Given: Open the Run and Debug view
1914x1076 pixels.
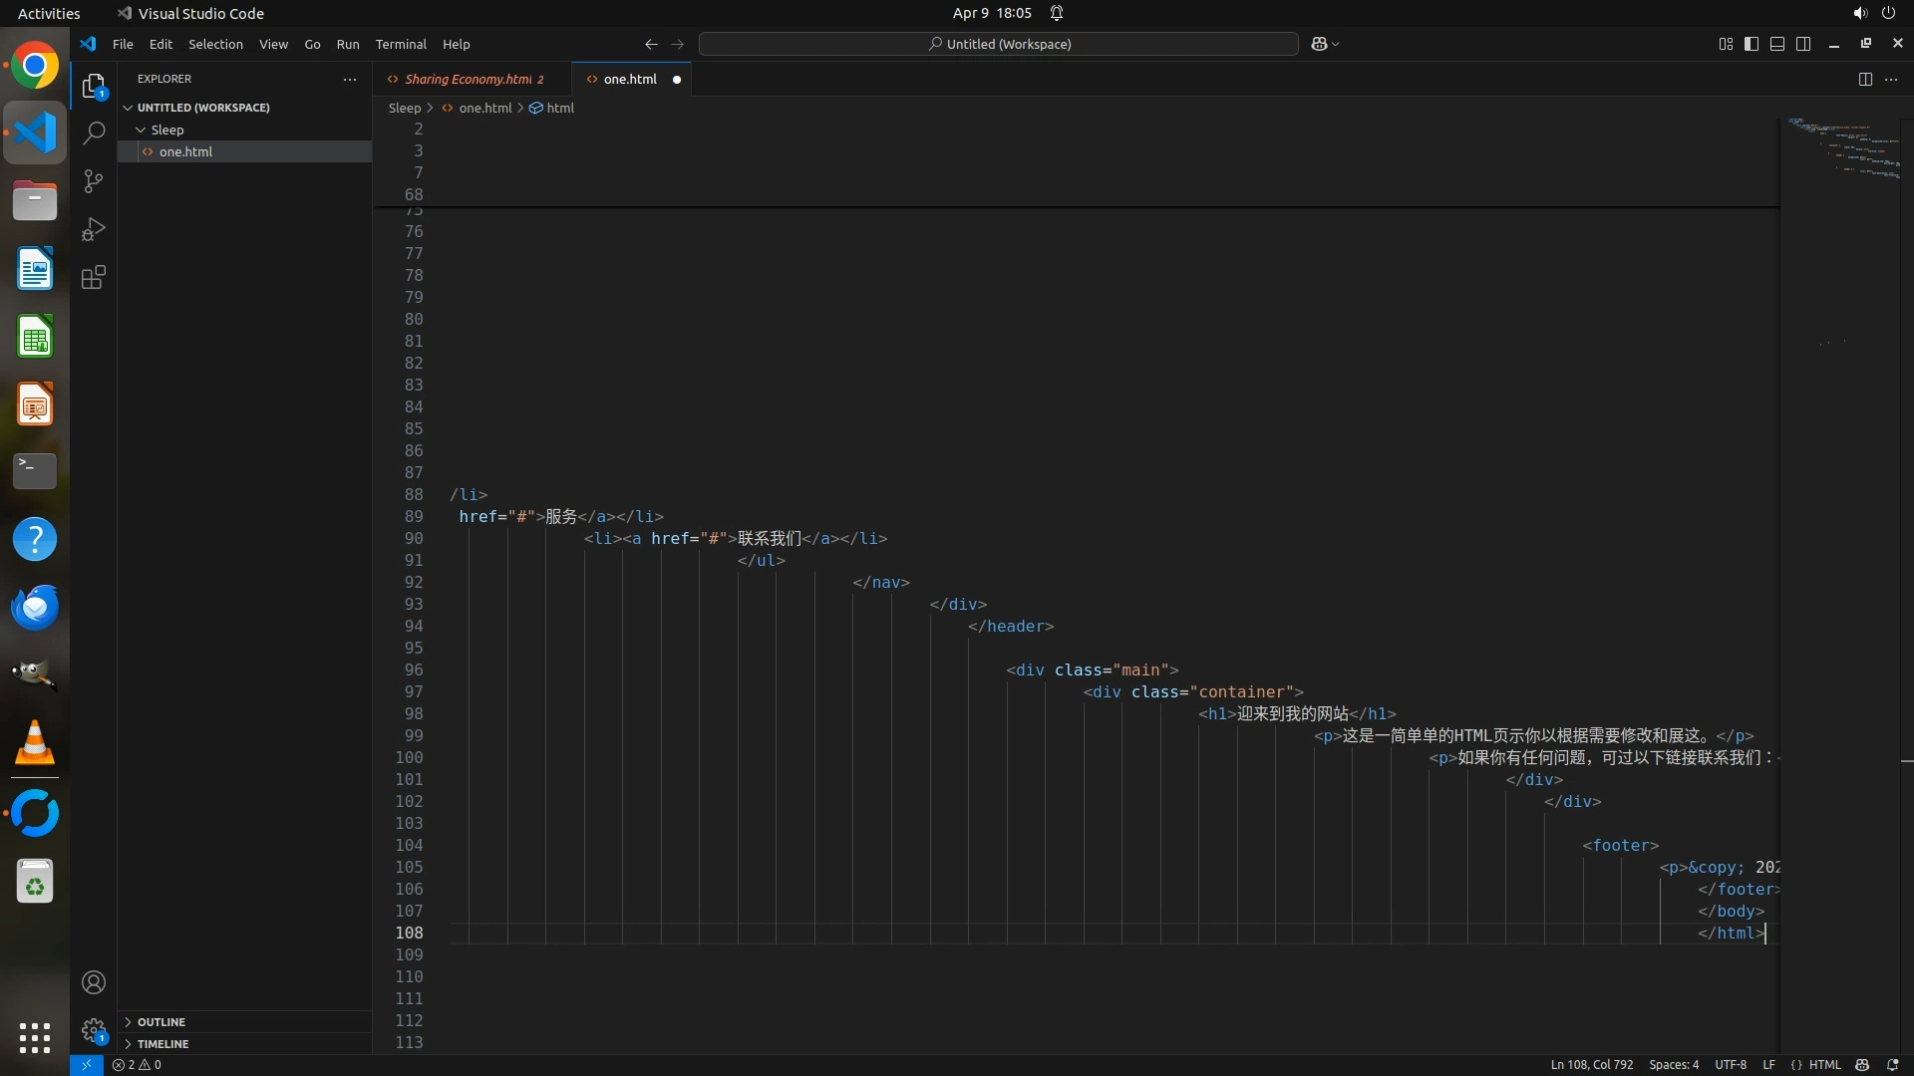Looking at the screenshot, I should click(94, 229).
